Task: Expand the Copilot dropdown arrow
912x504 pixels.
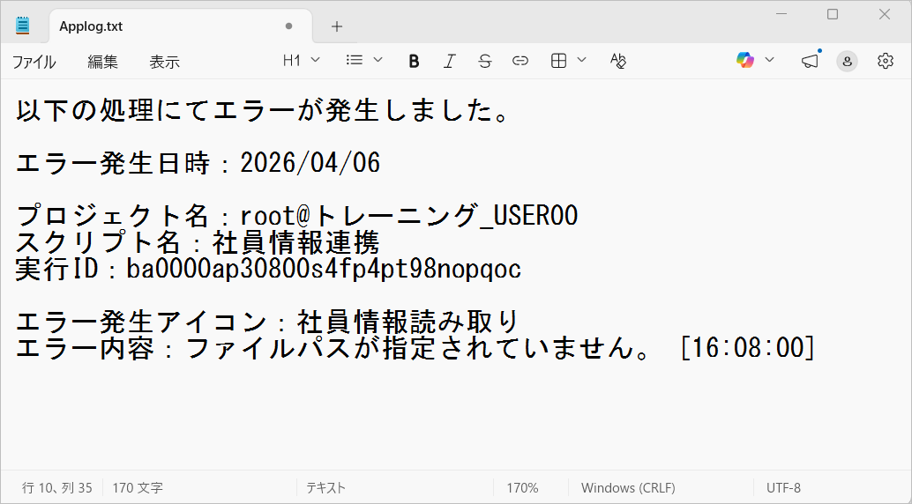Action: [769, 60]
